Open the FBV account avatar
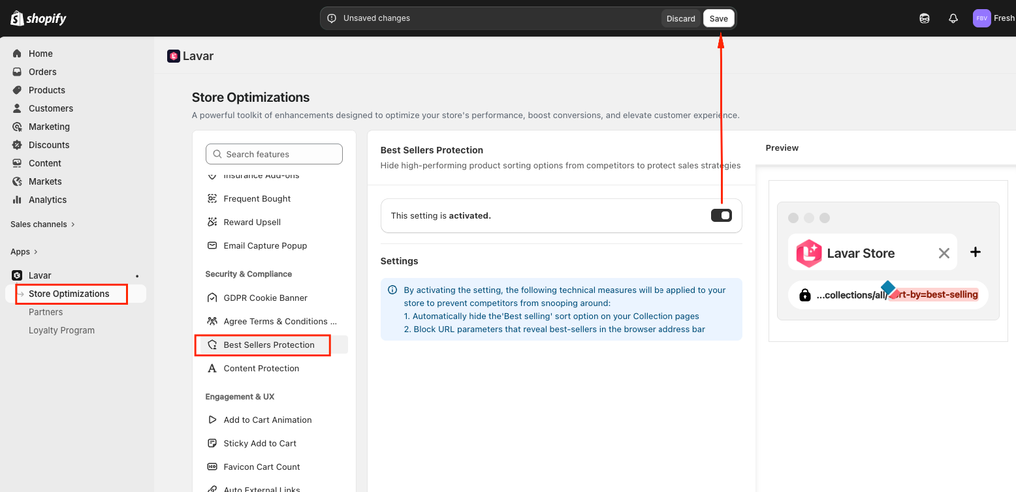The width and height of the screenshot is (1016, 492). click(981, 18)
